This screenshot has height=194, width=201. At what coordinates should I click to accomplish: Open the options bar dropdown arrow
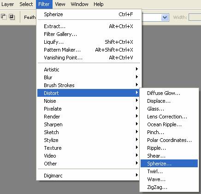tap(165, 18)
